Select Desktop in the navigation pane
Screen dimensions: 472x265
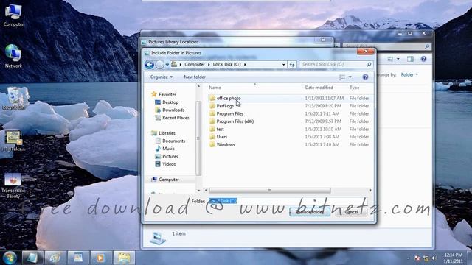pyautogui.click(x=170, y=102)
